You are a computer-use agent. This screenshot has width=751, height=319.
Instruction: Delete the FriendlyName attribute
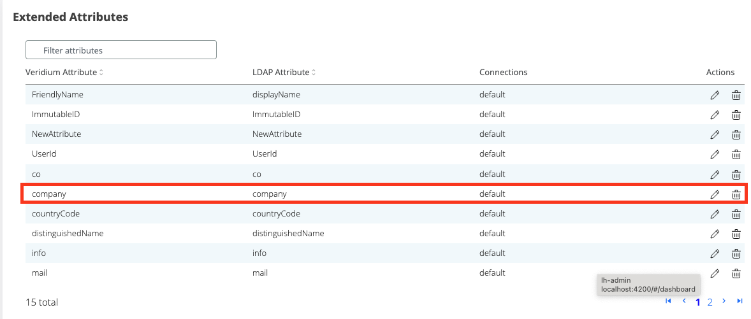(x=736, y=95)
